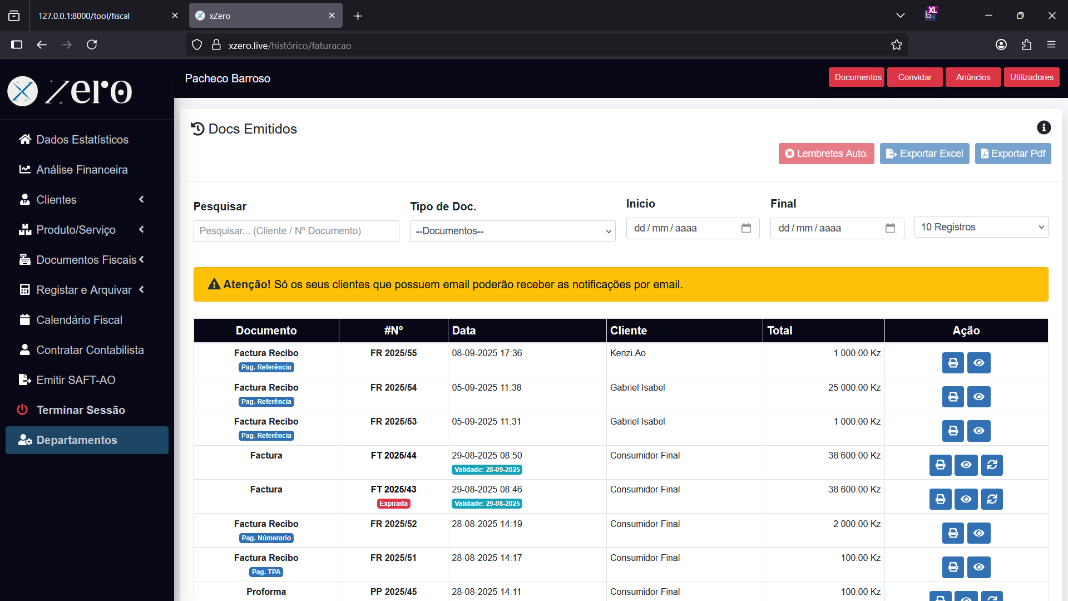Open 10 Registros page size dropdown

981,227
